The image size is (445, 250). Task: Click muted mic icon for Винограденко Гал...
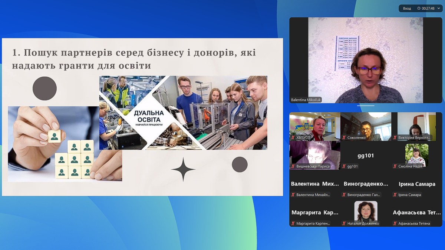pyautogui.click(x=344, y=195)
